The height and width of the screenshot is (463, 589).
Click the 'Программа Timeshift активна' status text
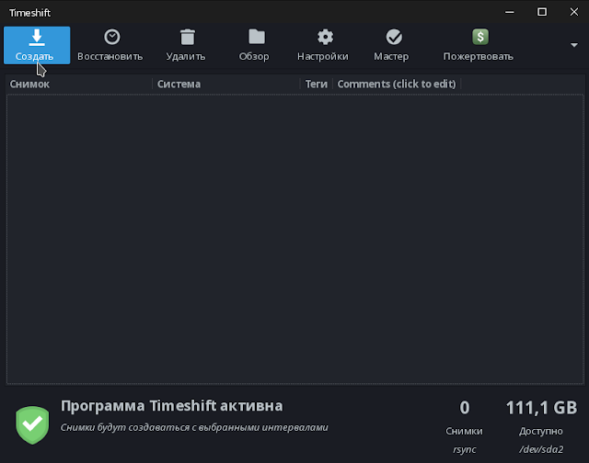click(x=172, y=406)
